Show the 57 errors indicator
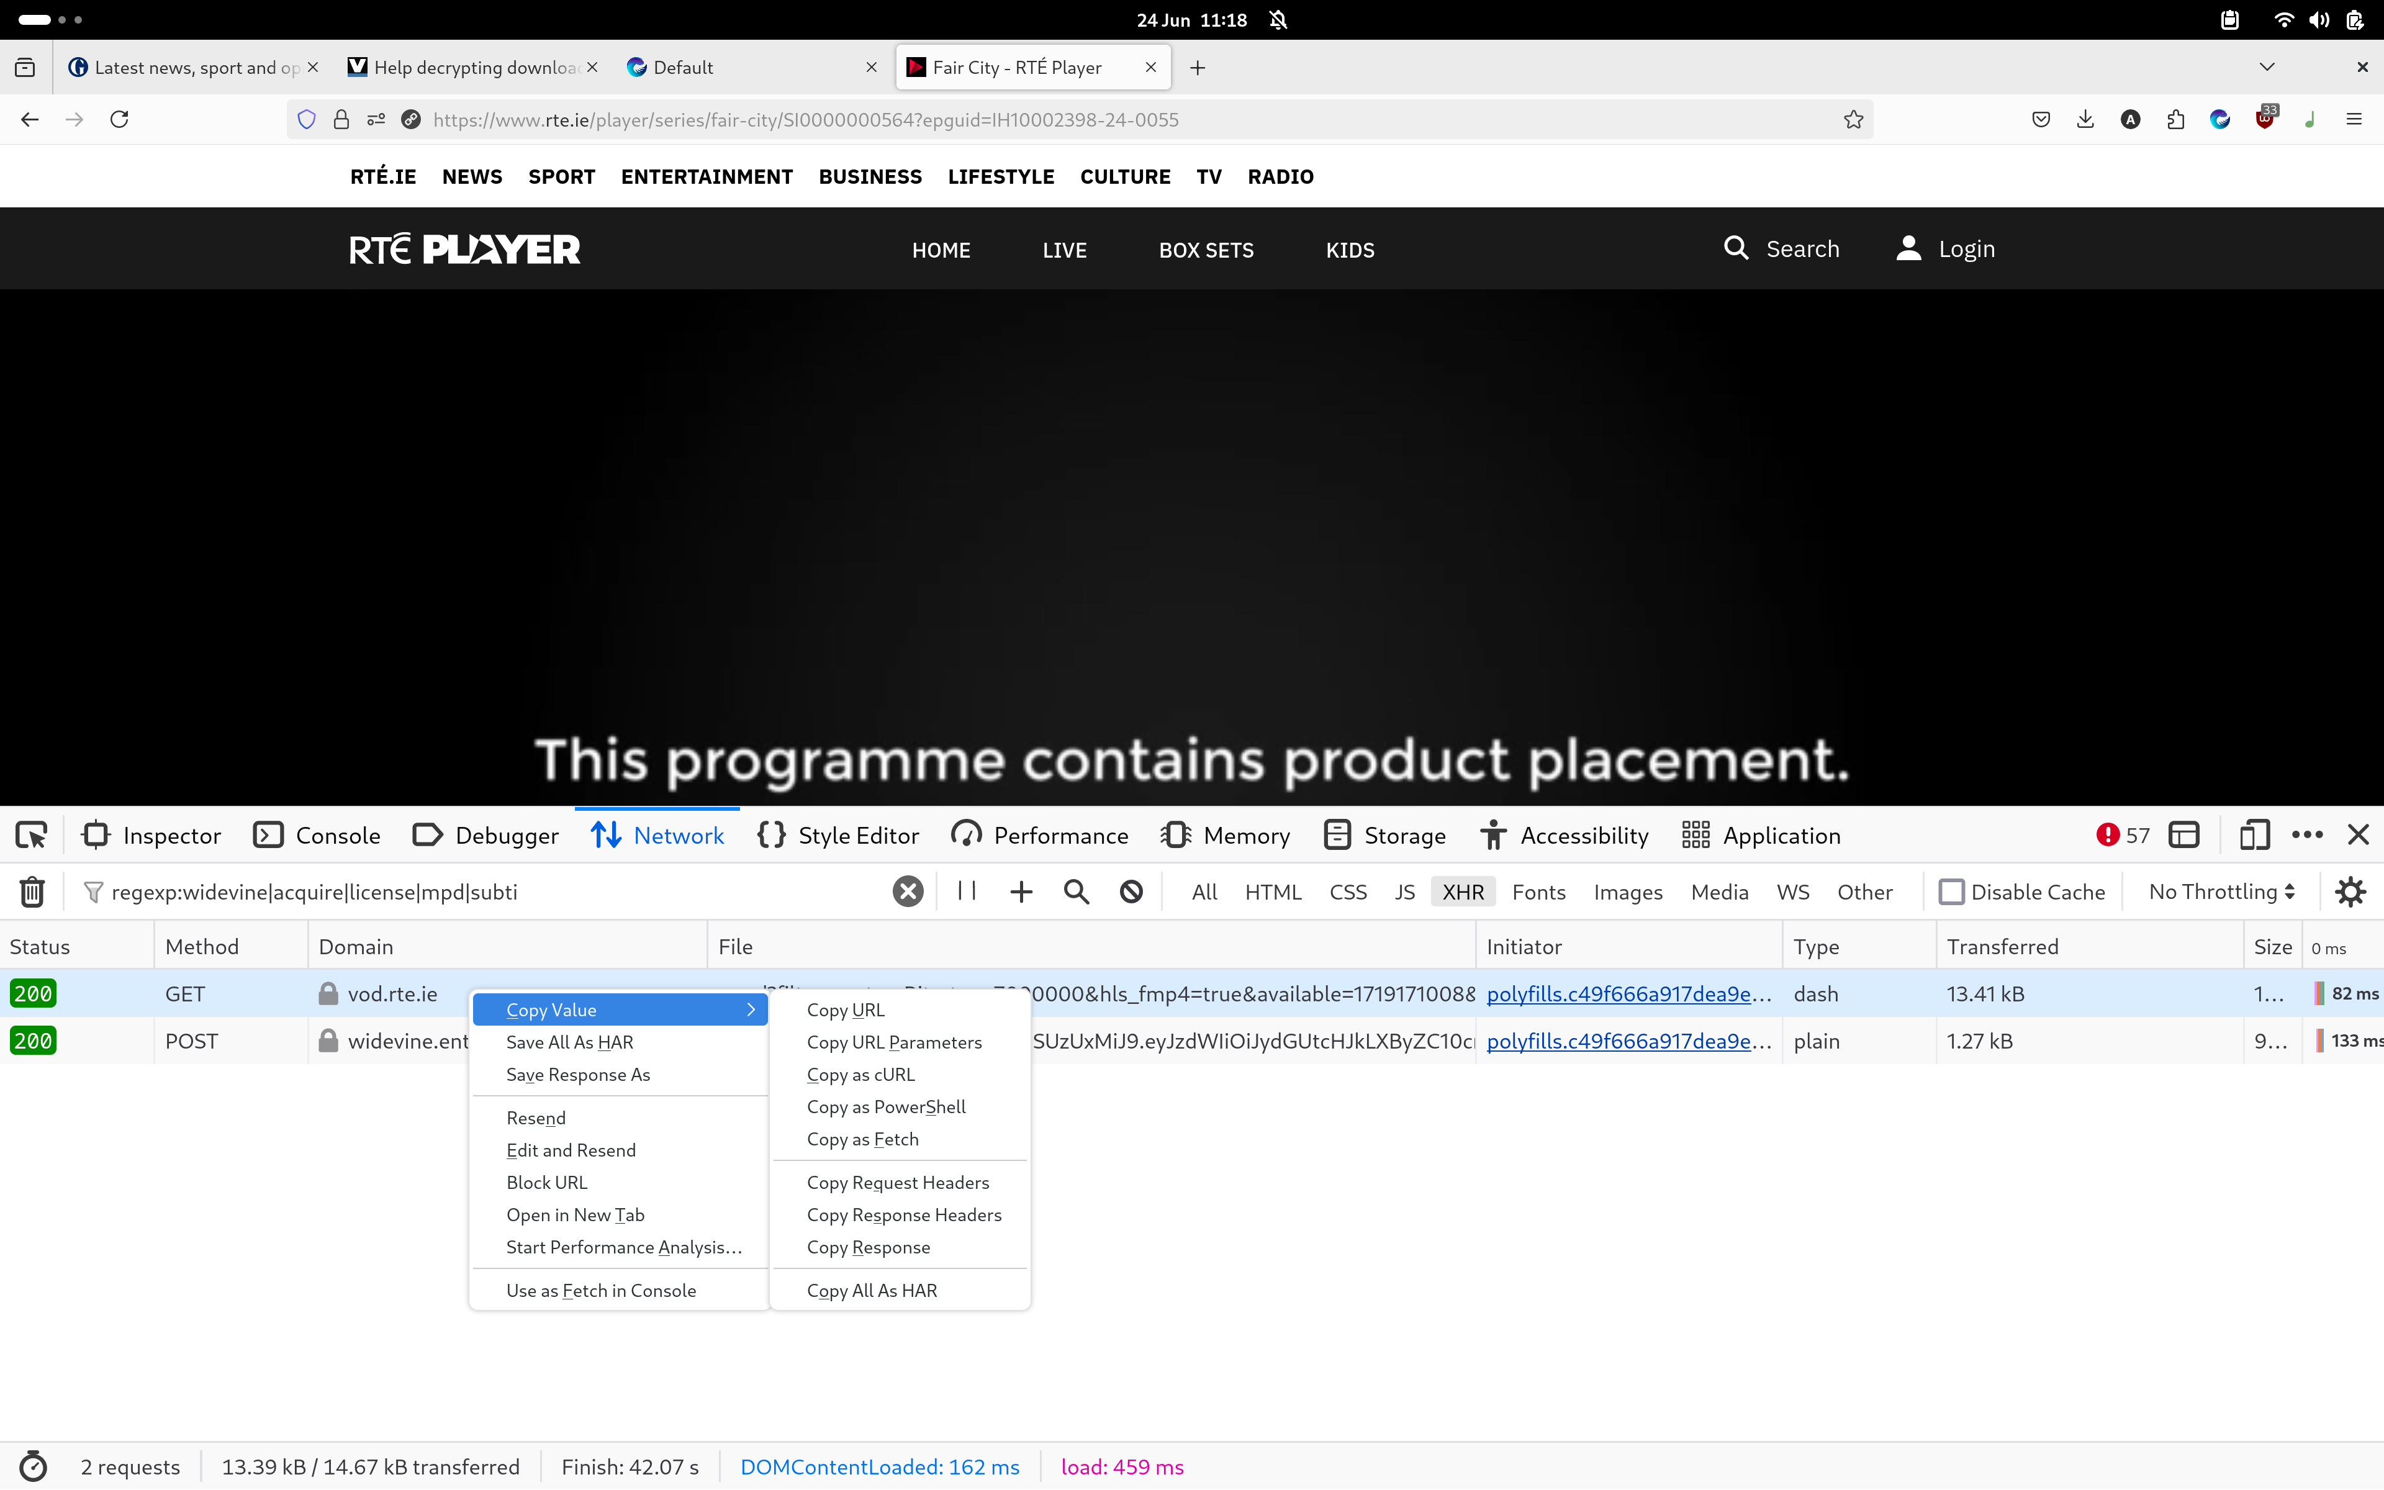The height and width of the screenshot is (1490, 2384). (2123, 836)
